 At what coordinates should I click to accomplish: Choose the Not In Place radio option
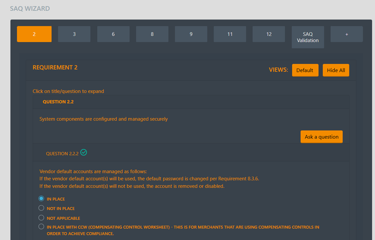click(x=42, y=208)
